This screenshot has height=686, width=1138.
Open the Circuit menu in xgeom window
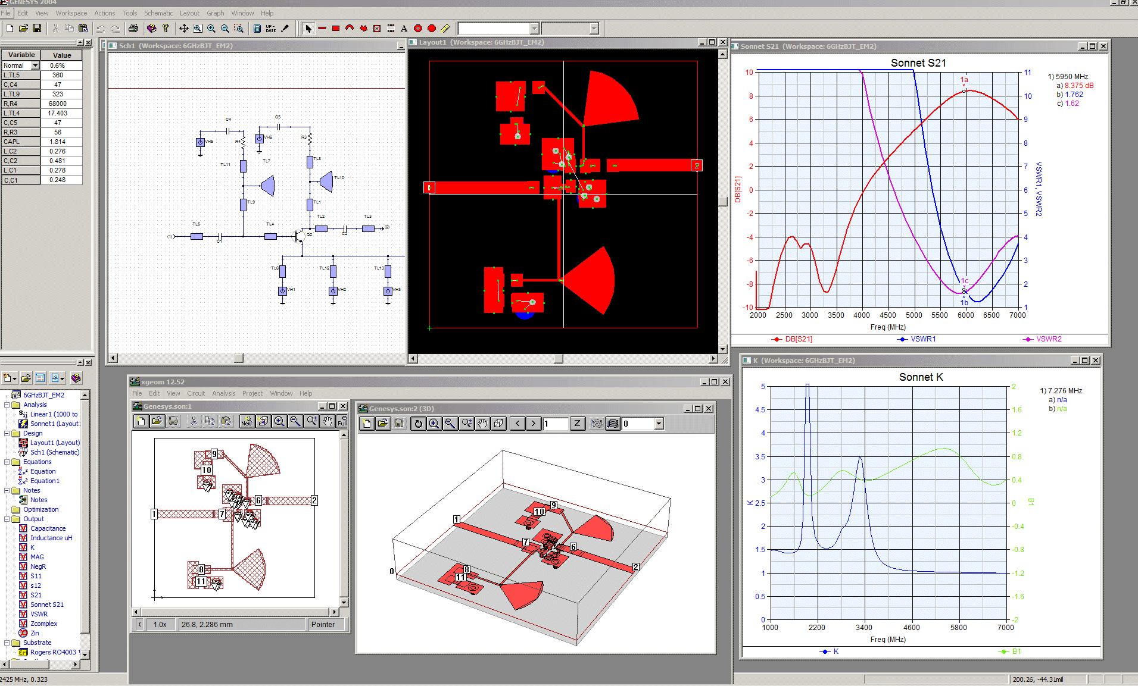[x=195, y=393]
